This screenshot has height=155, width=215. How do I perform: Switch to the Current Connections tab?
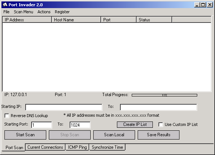(x=45, y=147)
